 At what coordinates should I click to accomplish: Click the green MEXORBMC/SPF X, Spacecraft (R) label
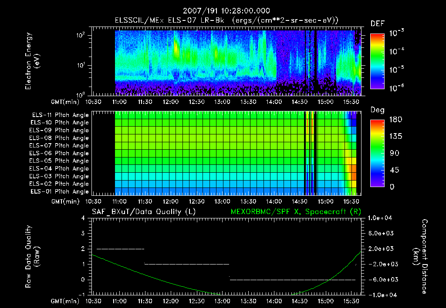point(296,212)
